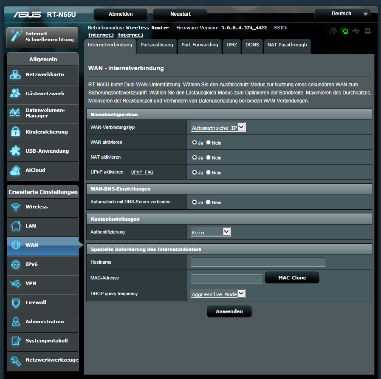Click the Kindersicherung padlock icon
Image resolution: width=381 pixels, height=379 pixels.
(16, 132)
